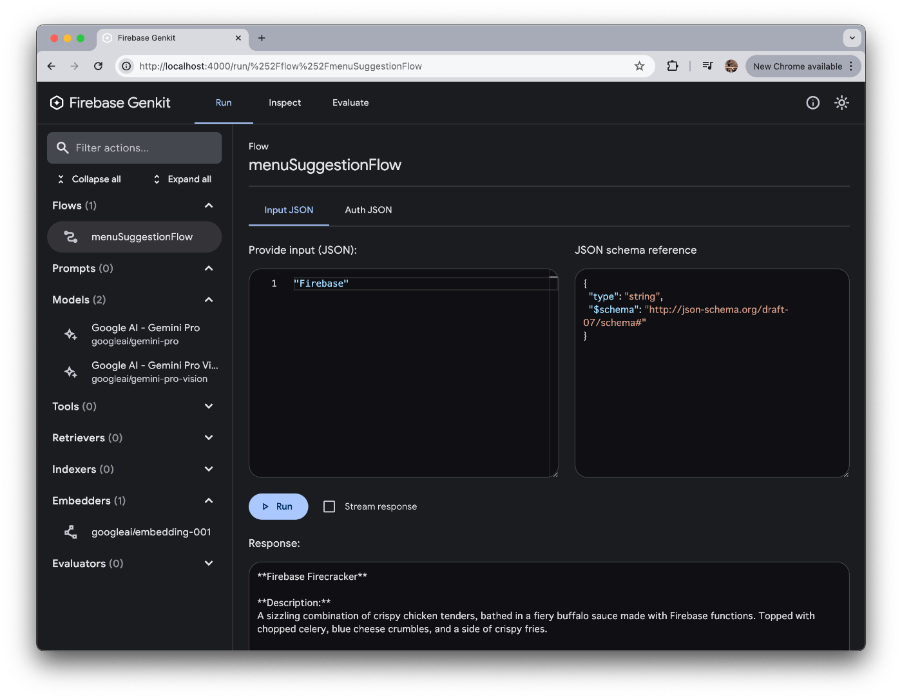Click the flow icon beside menuSuggestionFlow

click(71, 237)
